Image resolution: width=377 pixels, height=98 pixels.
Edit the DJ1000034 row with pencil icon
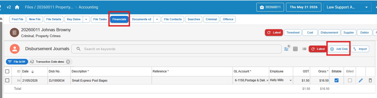(x=361, y=80)
